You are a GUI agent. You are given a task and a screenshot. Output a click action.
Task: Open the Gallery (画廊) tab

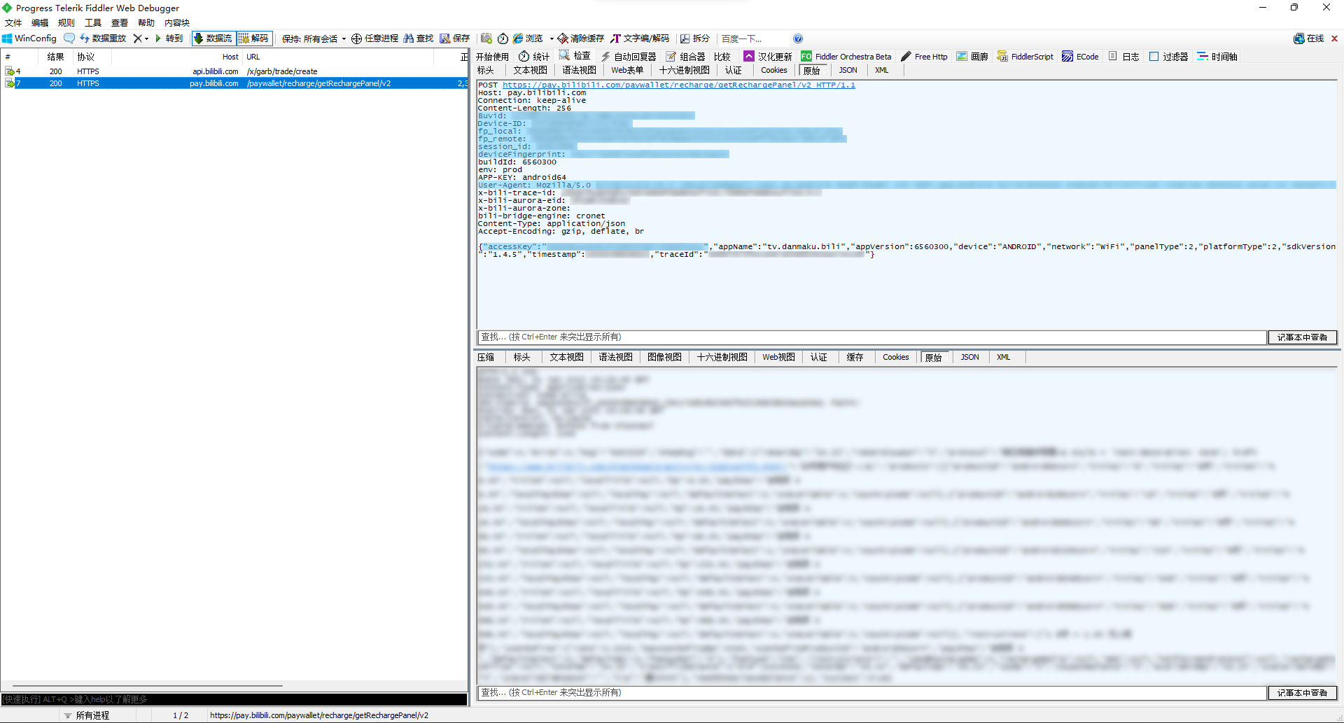(972, 57)
